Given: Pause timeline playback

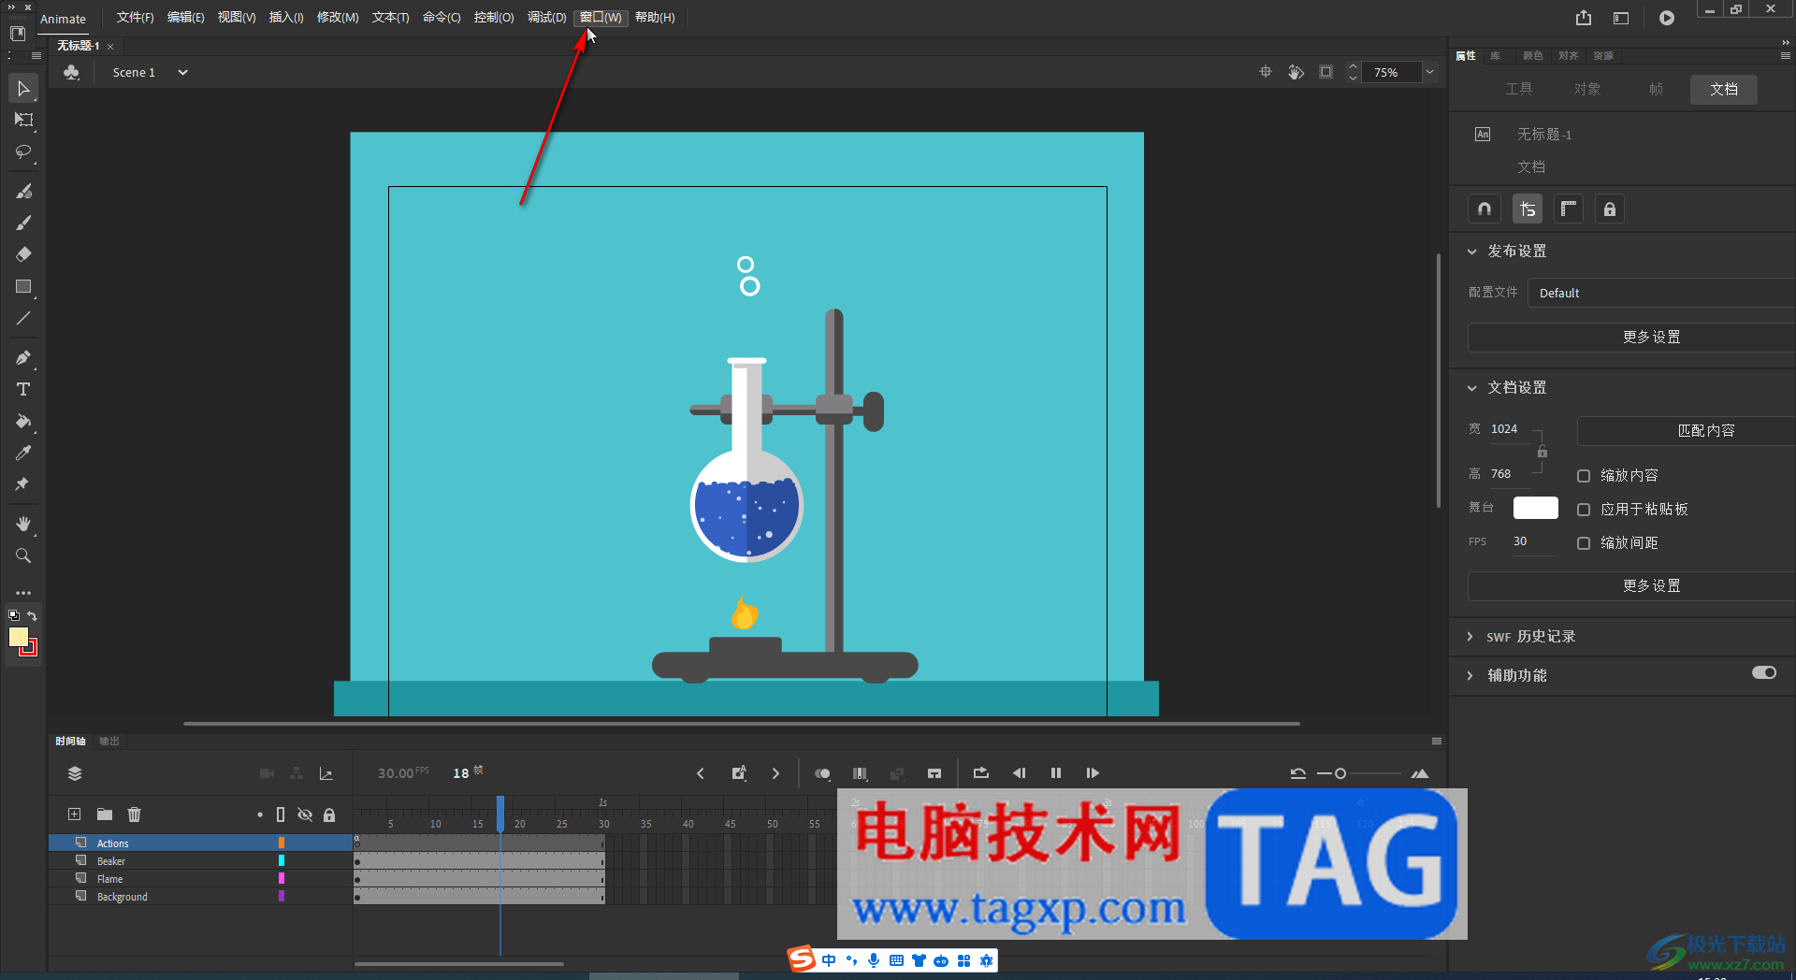Looking at the screenshot, I should point(1056,773).
